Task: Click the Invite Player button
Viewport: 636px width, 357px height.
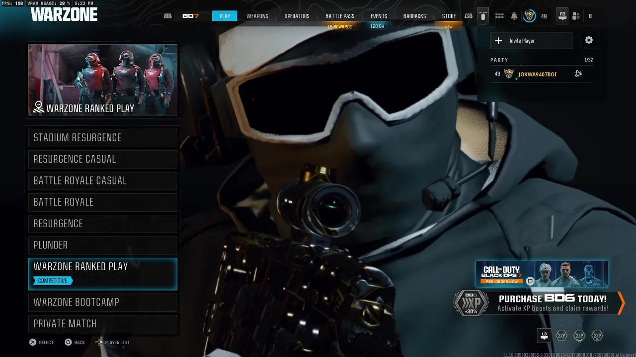Action: point(531,41)
